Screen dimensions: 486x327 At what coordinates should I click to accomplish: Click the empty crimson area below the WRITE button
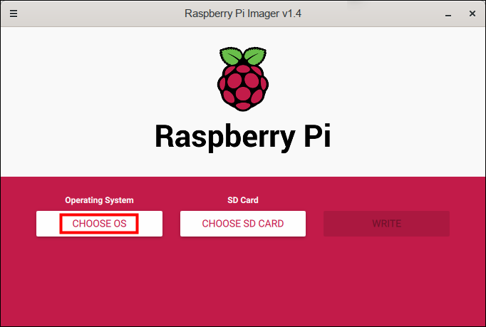coord(386,278)
